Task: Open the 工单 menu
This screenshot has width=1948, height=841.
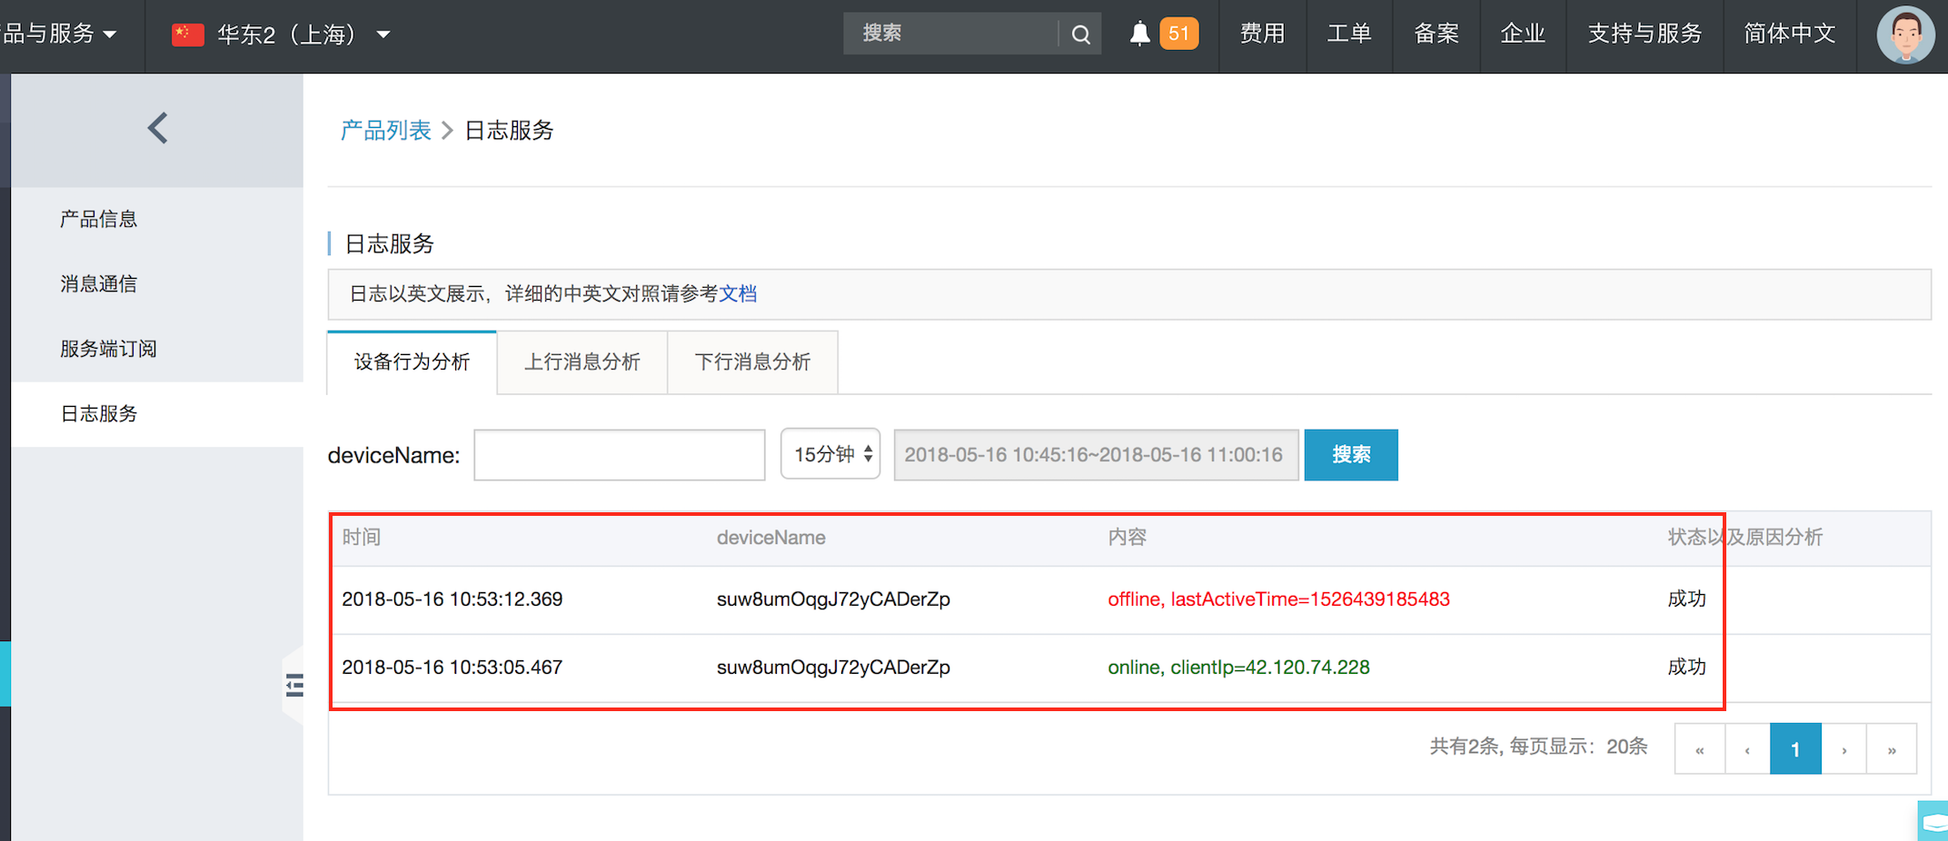Action: point(1348,34)
